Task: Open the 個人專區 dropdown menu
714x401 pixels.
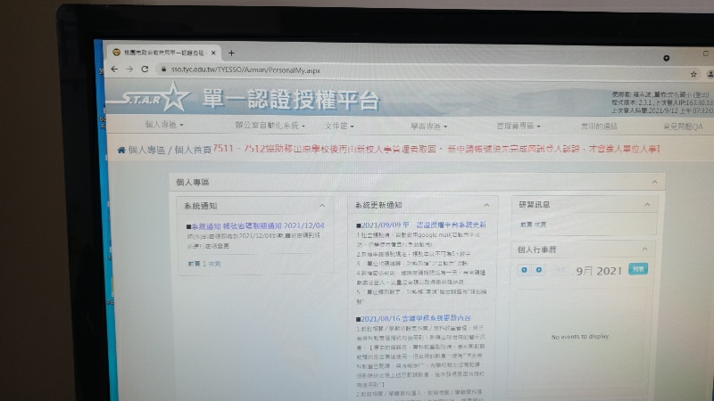Action: click(164, 125)
